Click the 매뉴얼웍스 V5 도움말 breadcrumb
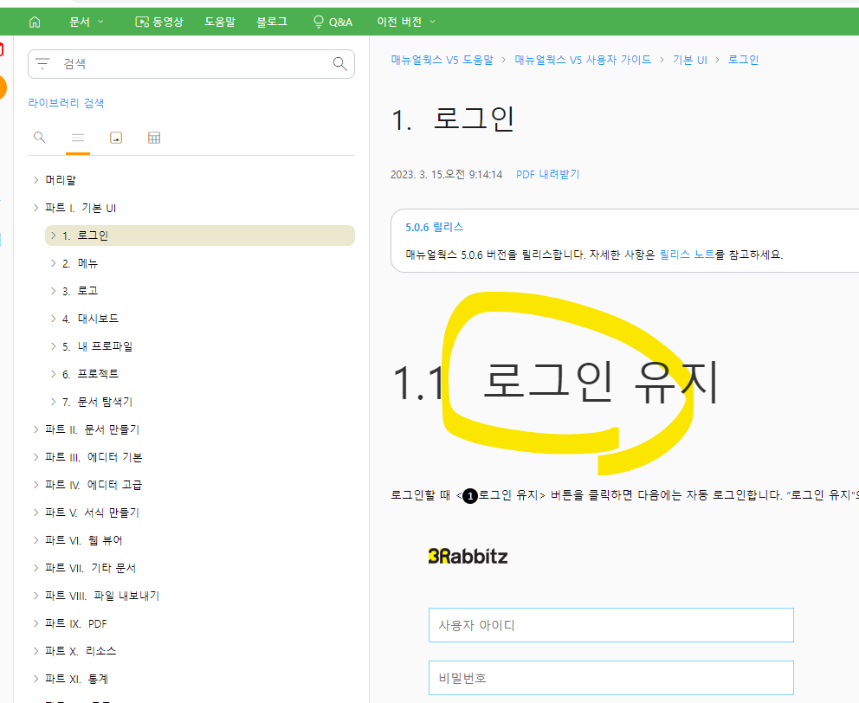859x703 pixels. [442, 60]
